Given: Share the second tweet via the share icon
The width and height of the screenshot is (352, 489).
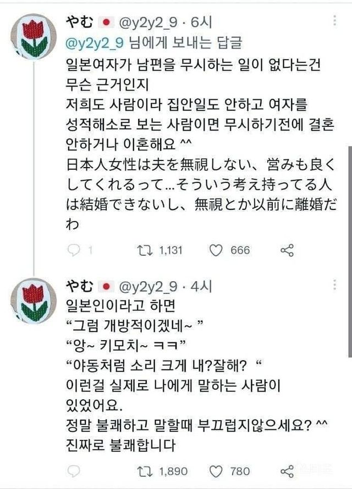Looking at the screenshot, I should pos(287,471).
